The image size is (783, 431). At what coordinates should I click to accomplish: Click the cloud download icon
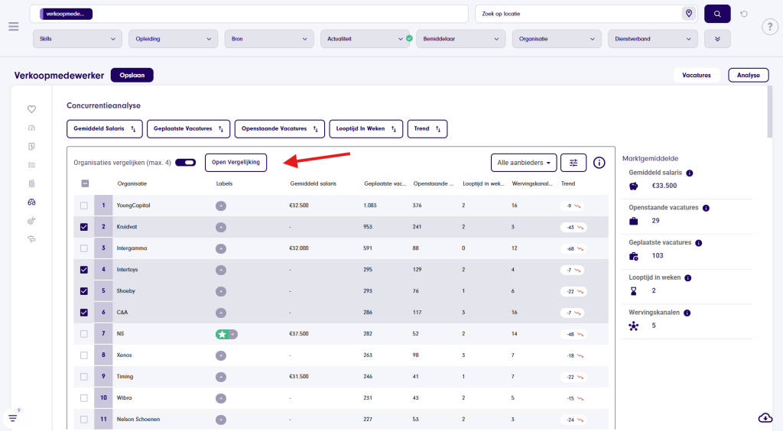click(x=765, y=417)
